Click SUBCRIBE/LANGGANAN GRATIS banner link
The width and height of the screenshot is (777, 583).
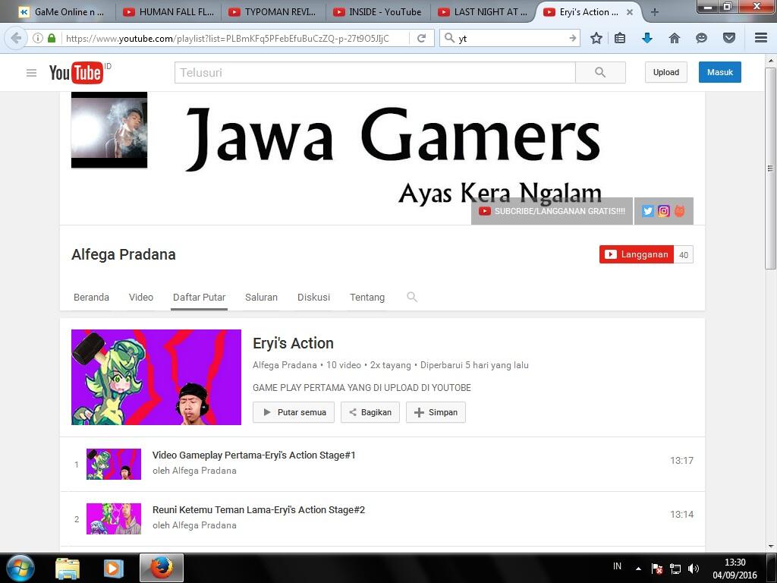[552, 211]
